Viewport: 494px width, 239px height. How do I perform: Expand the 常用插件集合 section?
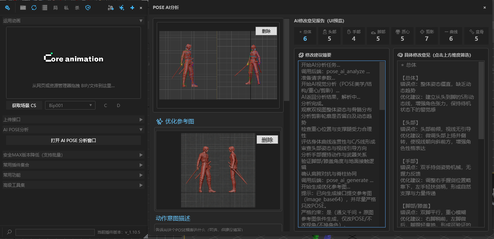(x=74, y=165)
